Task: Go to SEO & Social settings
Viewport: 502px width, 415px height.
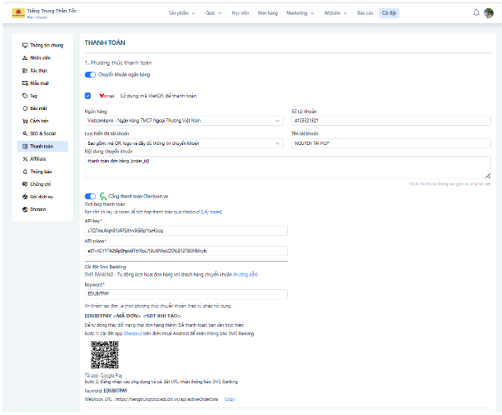Action: click(43, 133)
